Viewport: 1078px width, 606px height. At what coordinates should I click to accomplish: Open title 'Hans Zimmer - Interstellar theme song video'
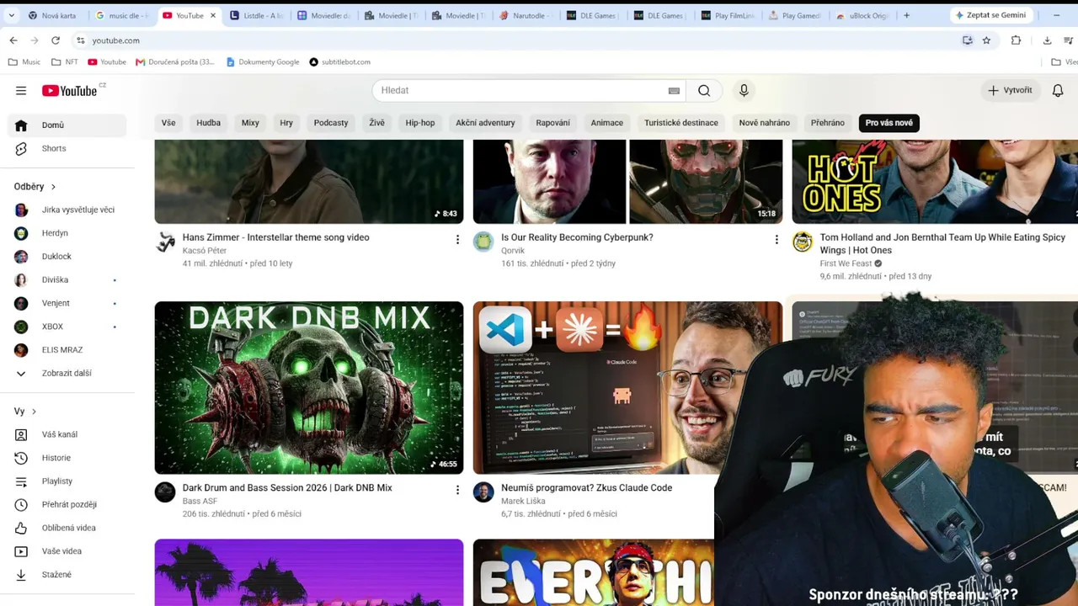276,237
